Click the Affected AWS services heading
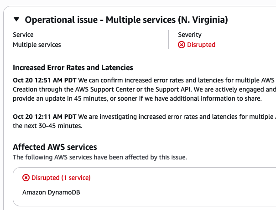 [55, 147]
